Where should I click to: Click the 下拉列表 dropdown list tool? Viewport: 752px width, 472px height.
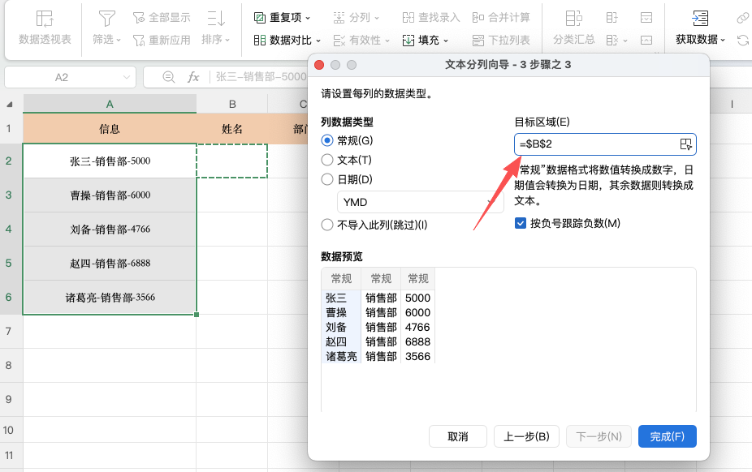pyautogui.click(x=501, y=41)
